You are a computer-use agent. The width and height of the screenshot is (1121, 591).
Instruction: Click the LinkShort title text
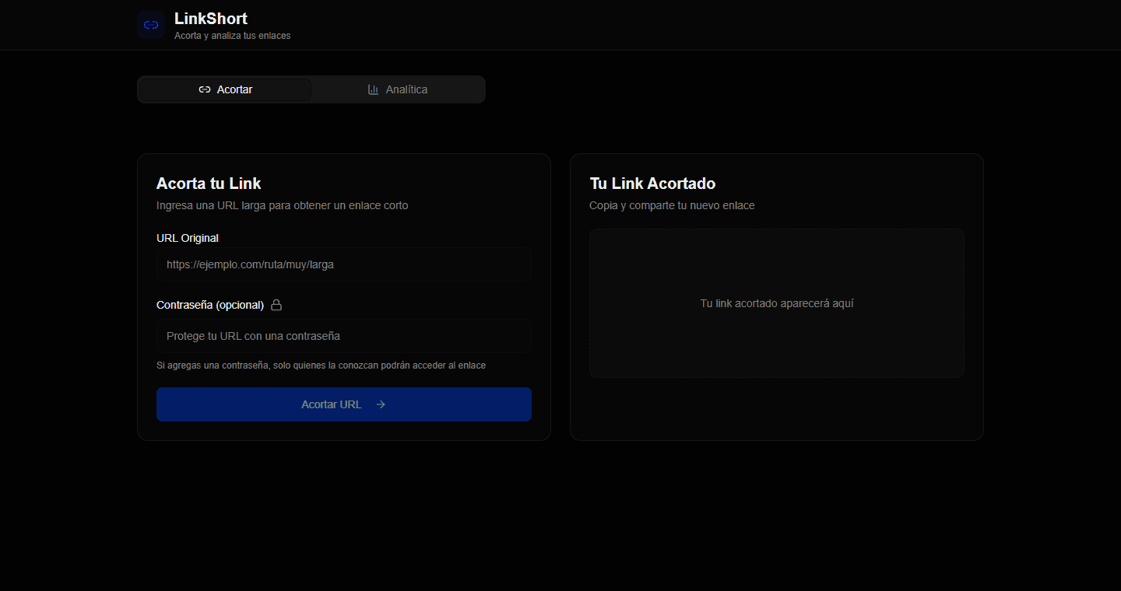point(211,19)
